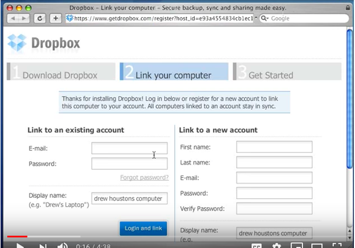
Task: Toggle closed captions on the video
Action: pyautogui.click(x=256, y=245)
